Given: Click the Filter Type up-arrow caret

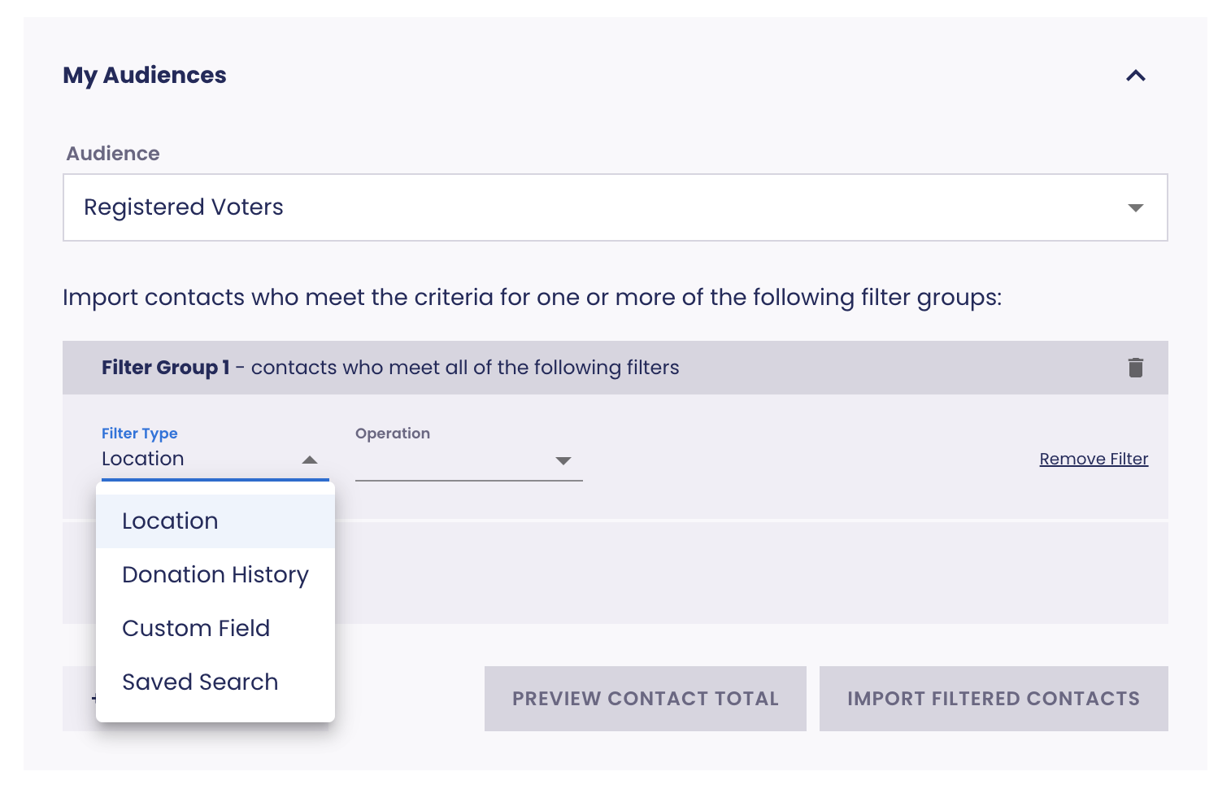Looking at the screenshot, I should pyautogui.click(x=309, y=460).
